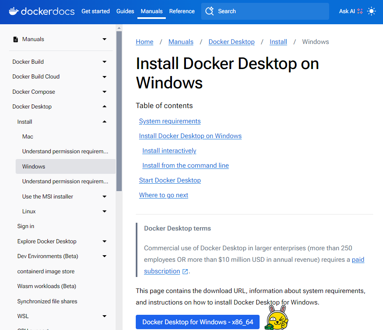Viewport: 383px width, 330px height.
Task: Open Docker Build Cloud sidebar entry
Action: [x=36, y=76]
